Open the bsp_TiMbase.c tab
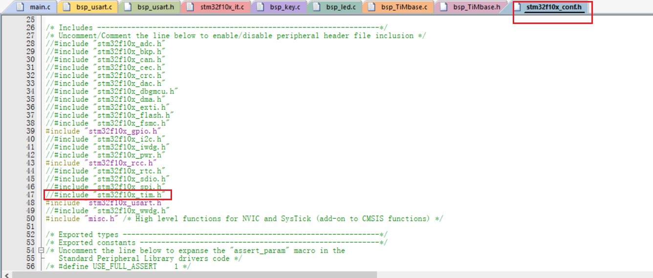 pos(399,7)
